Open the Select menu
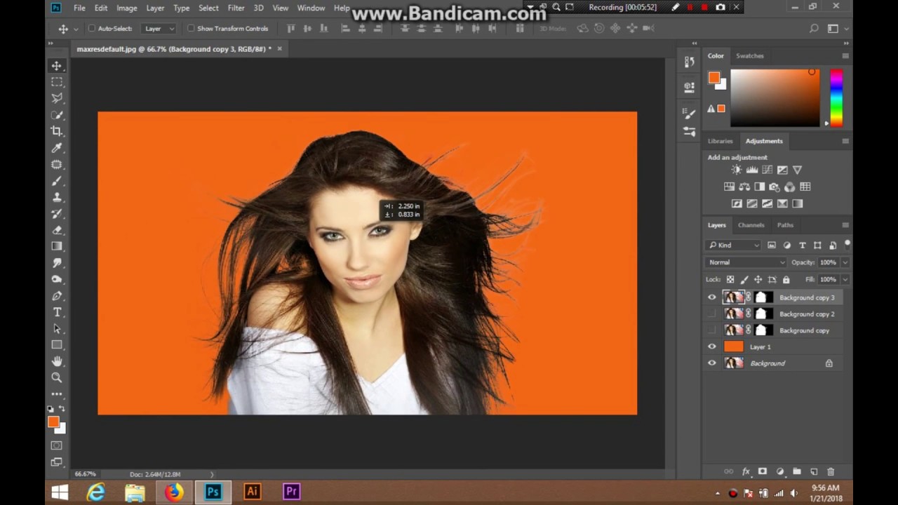Image resolution: width=898 pixels, height=505 pixels. [208, 8]
